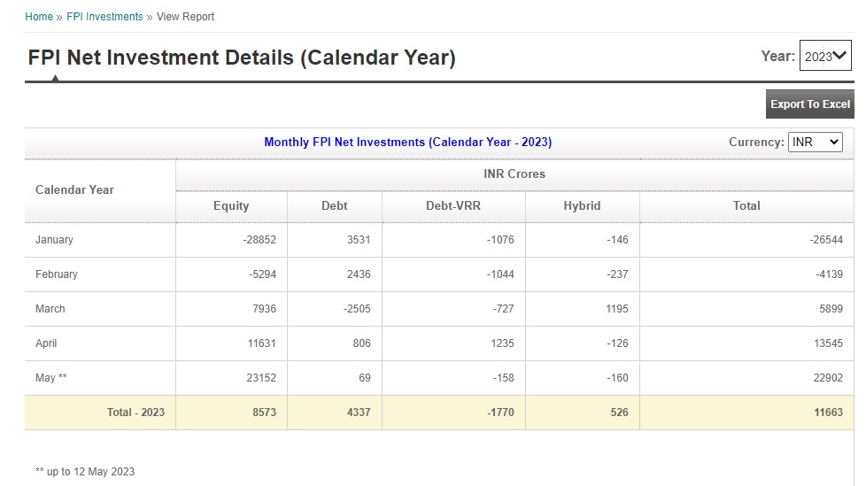The height and width of the screenshot is (486, 866).
Task: Select the Total column header
Action: click(746, 205)
